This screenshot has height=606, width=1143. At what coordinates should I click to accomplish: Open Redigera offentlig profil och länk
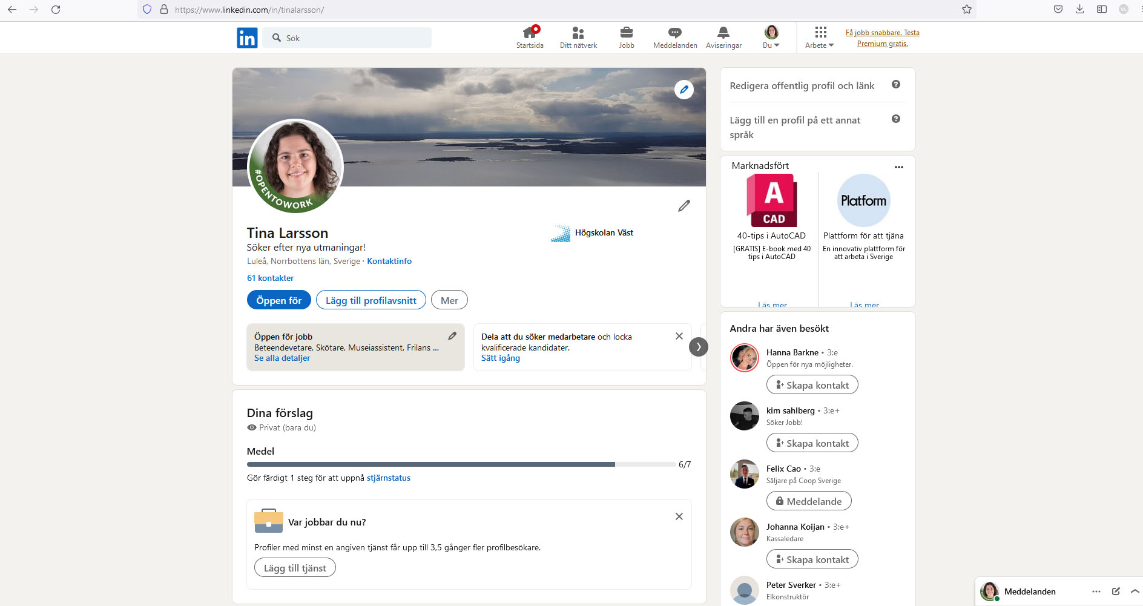point(802,85)
